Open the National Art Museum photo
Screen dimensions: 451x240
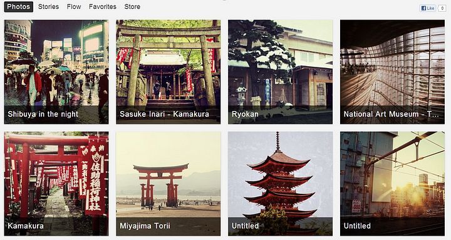(x=392, y=72)
